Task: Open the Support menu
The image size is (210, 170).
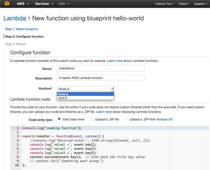Action: tap(201, 4)
